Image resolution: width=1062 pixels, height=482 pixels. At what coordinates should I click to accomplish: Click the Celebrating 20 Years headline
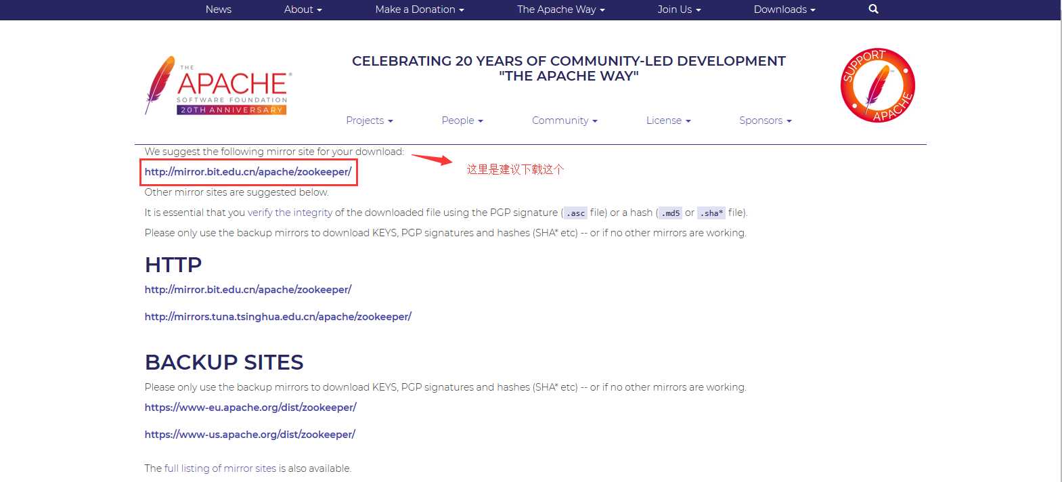[x=569, y=68]
